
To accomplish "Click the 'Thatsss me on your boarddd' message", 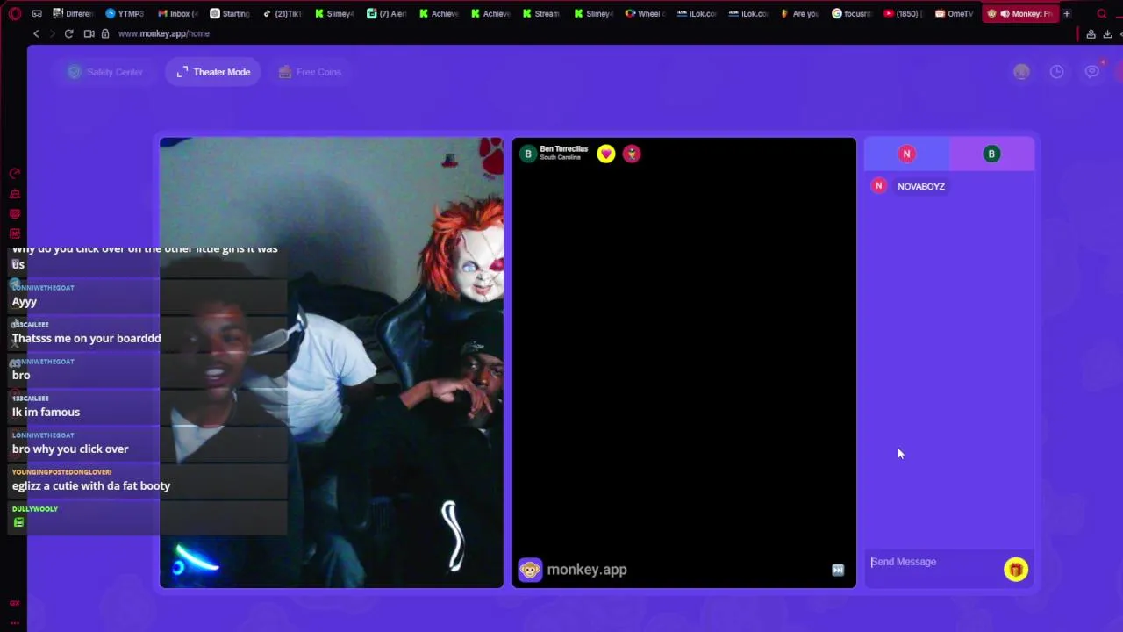I will (x=86, y=338).
